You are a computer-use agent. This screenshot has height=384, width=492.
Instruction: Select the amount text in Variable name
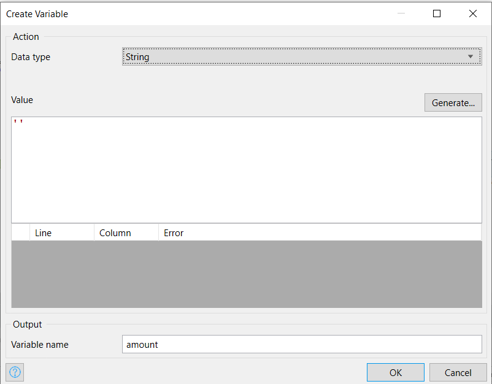[x=142, y=344]
